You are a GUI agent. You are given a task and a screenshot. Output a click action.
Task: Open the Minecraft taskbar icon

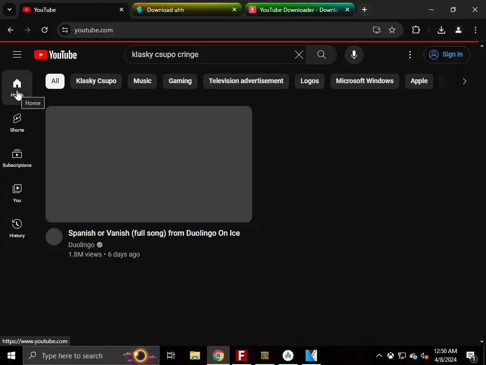coord(265,355)
